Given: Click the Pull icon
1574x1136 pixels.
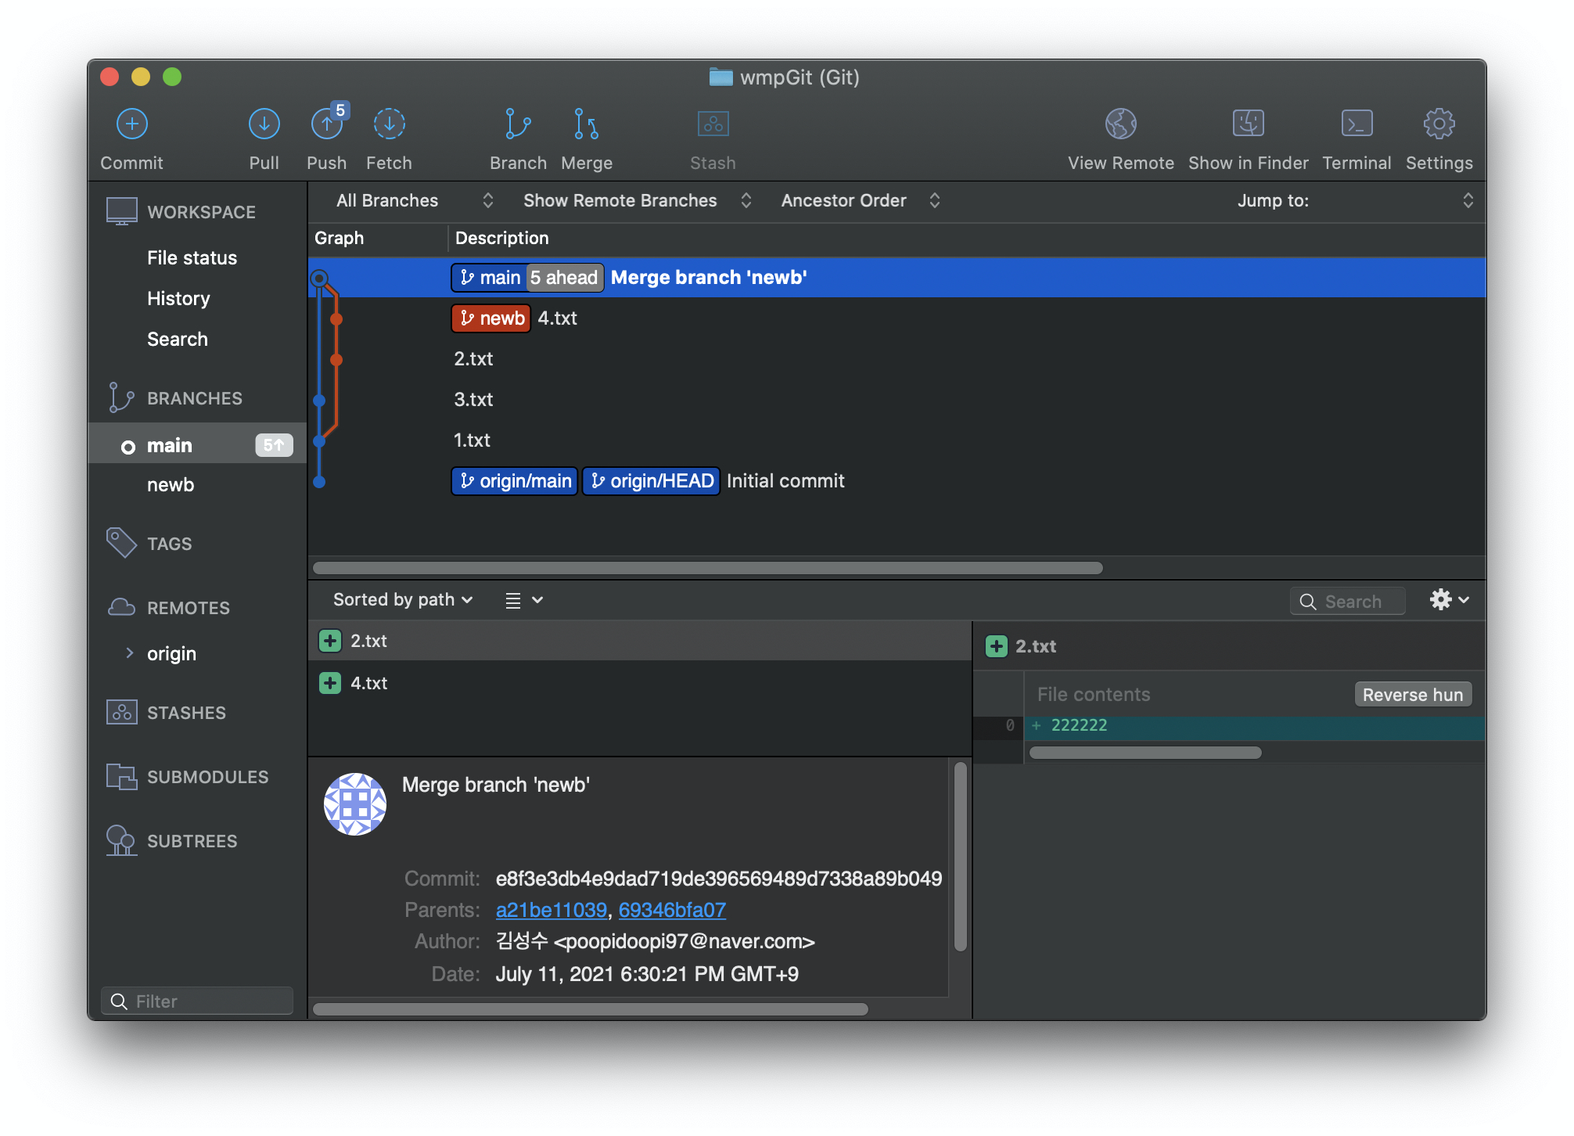Looking at the screenshot, I should tap(264, 124).
